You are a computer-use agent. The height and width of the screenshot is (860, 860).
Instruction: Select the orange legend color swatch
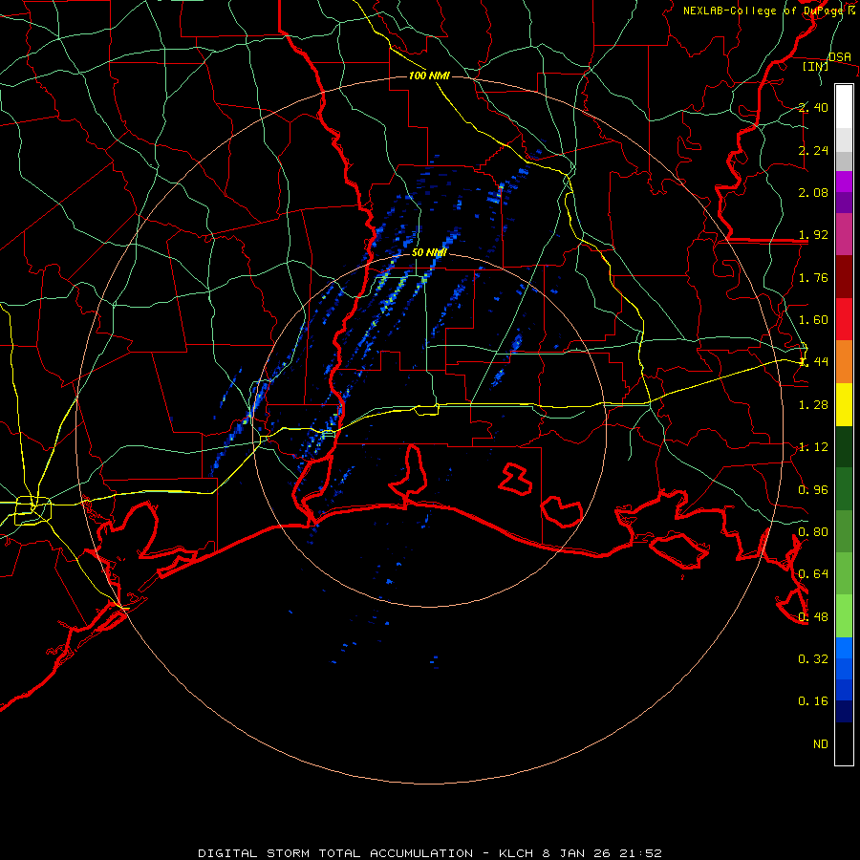[844, 362]
